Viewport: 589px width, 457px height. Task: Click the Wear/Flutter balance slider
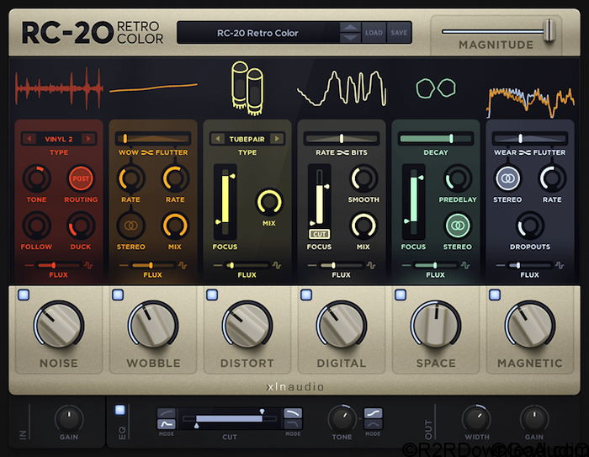pyautogui.click(x=530, y=139)
